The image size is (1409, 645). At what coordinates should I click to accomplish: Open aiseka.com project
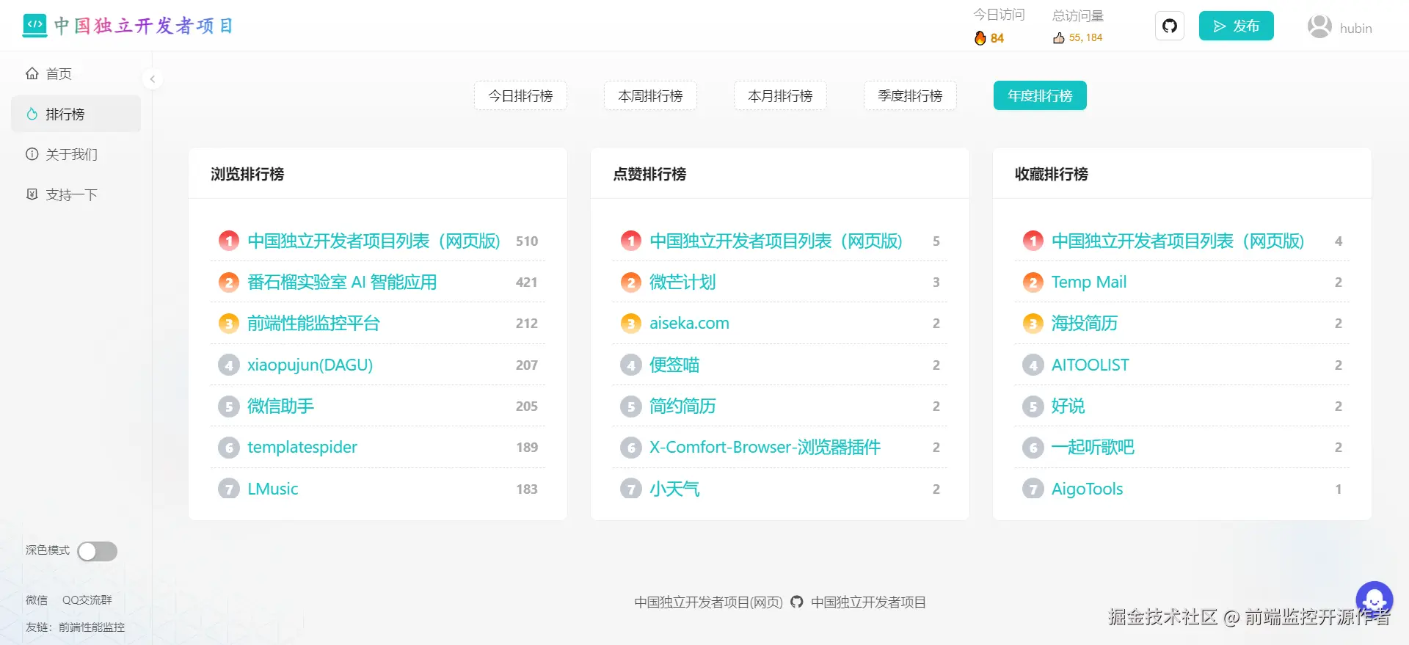(689, 324)
